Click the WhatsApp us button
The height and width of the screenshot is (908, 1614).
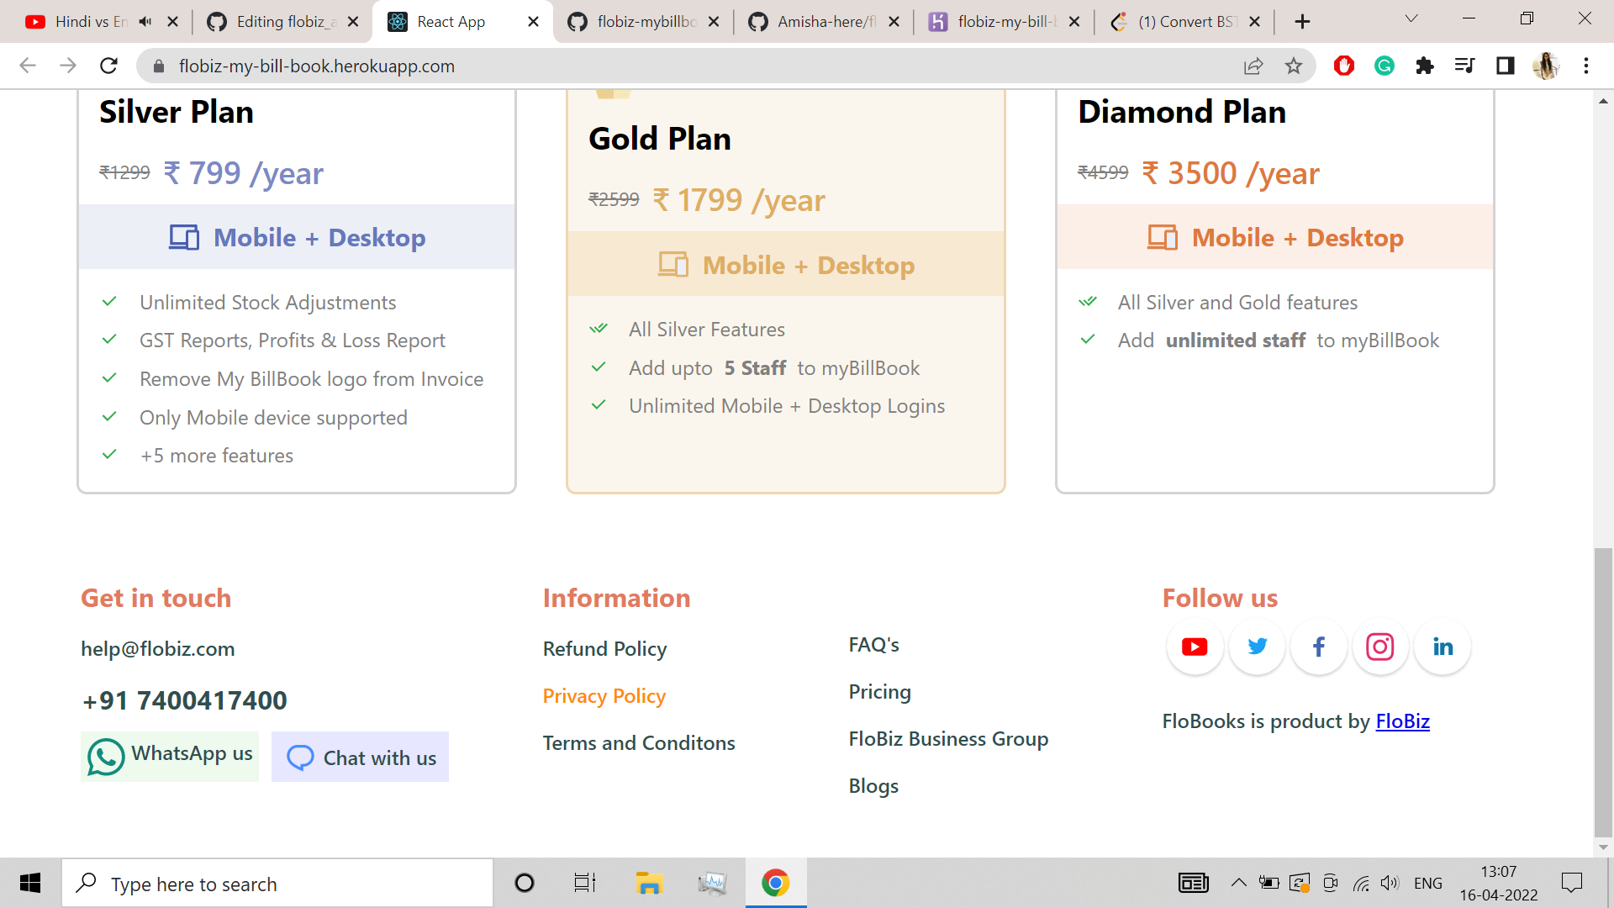click(169, 755)
